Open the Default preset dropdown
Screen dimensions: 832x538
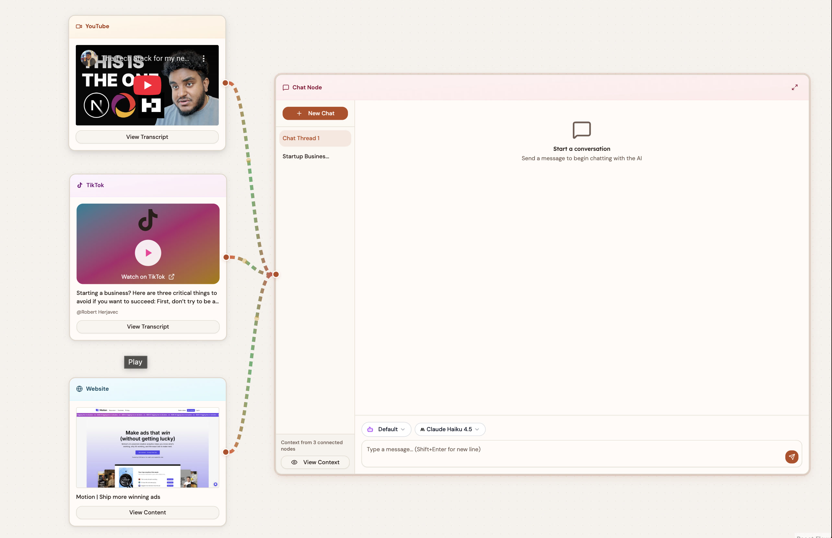pos(386,429)
